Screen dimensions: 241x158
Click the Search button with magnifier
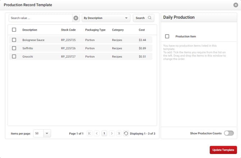[144, 18]
